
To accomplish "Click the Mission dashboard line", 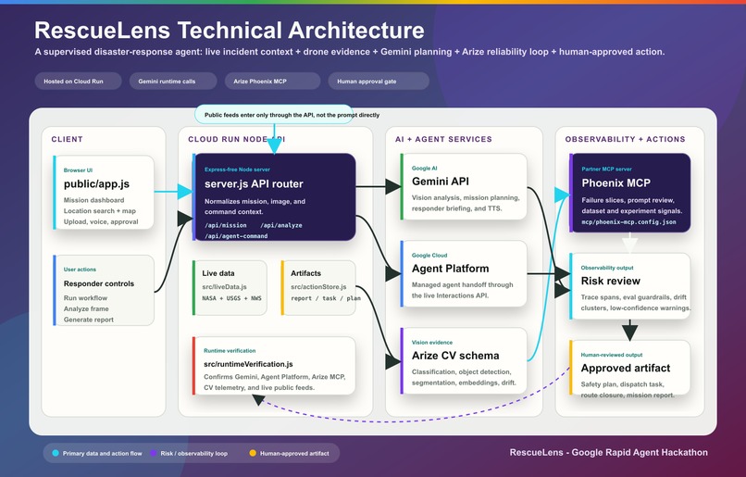I will point(93,200).
